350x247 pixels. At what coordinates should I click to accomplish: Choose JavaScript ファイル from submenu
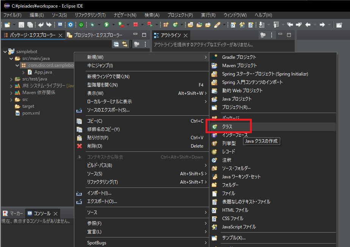tap(273, 227)
